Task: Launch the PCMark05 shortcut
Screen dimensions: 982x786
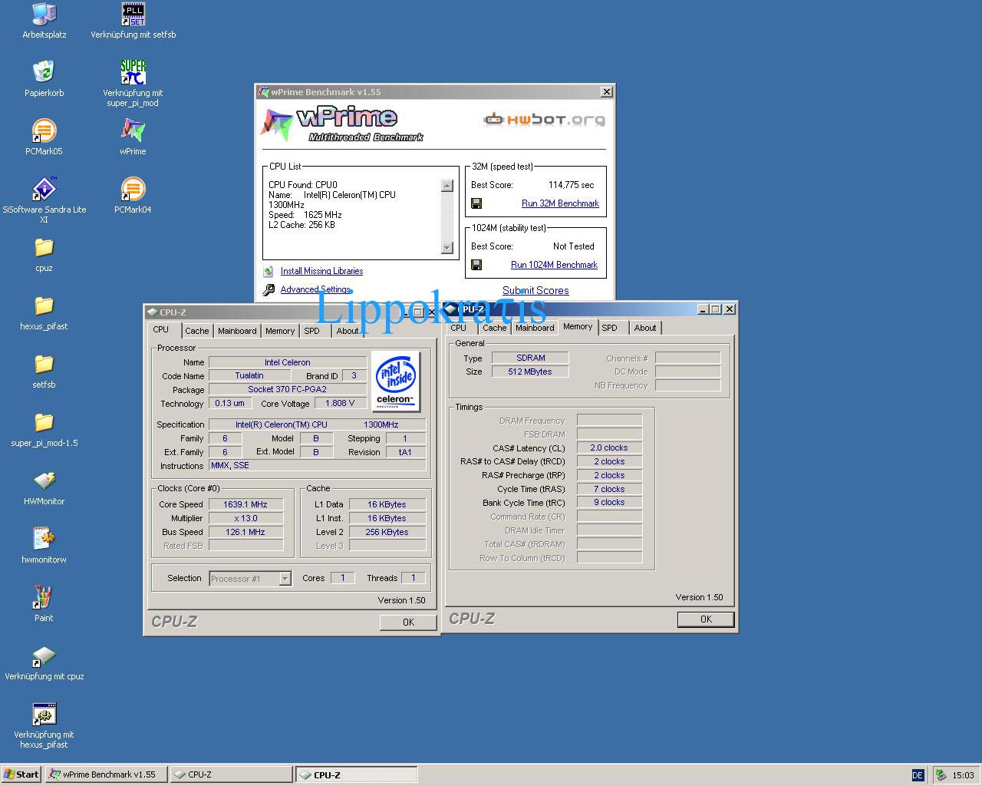Action: [x=44, y=130]
